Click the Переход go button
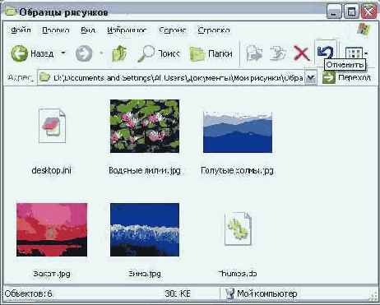380x305 pixels. 346,77
